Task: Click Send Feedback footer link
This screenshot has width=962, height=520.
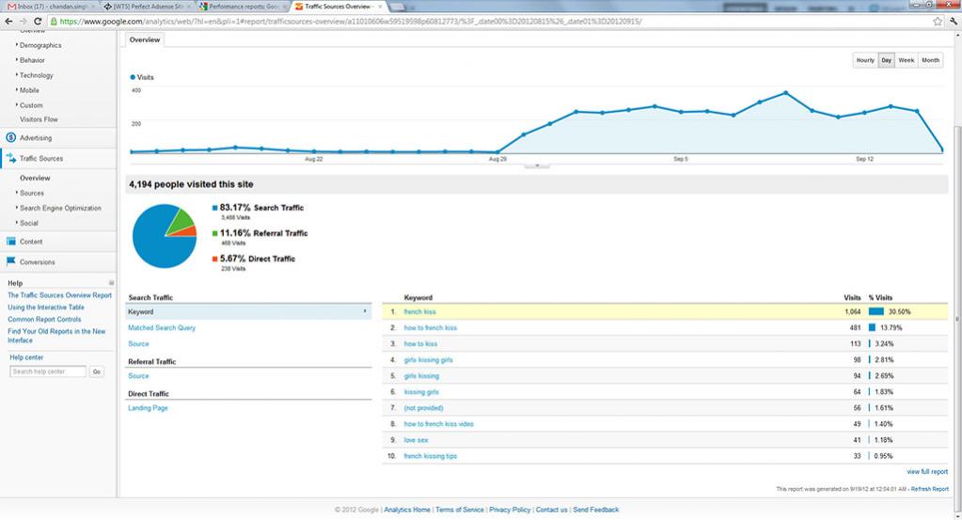Action: click(x=596, y=510)
